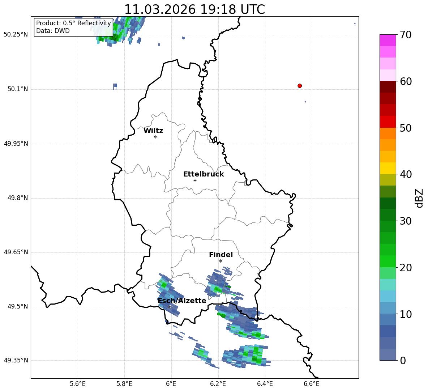Image resolution: width=428 pixels, height=391 pixels.
Task: Click the green echo cluster near 6.35°E 49.35°N
Action: [247, 356]
